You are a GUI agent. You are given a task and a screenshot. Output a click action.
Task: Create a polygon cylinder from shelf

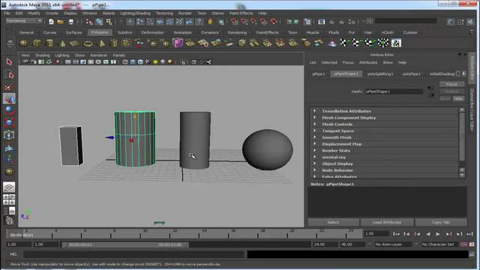[49, 43]
